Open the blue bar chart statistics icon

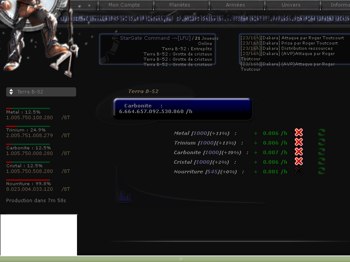[124, 196]
